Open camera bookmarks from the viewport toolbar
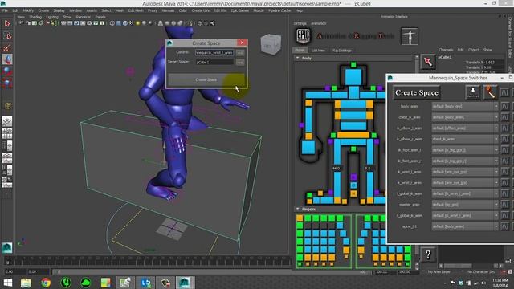Image resolution: width=514 pixels, height=289 pixels. [35, 23]
